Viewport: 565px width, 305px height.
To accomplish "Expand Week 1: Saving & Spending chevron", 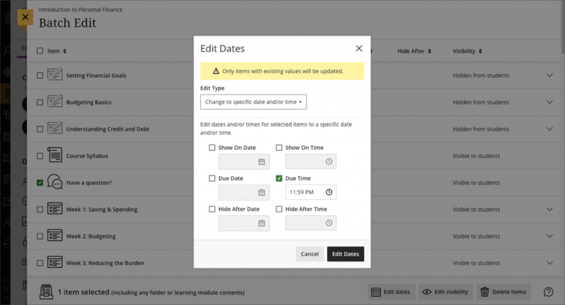I will [550, 209].
